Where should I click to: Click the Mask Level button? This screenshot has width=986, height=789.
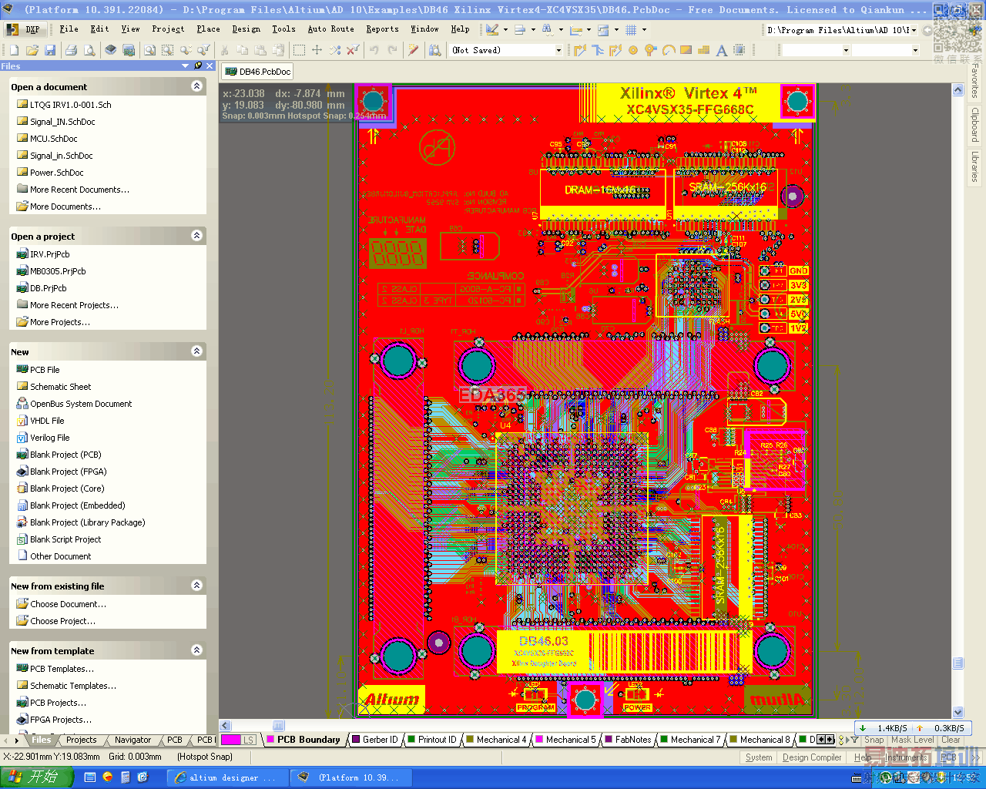(912, 740)
